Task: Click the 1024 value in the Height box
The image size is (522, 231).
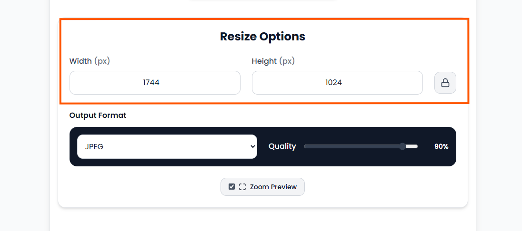Action: 333,83
